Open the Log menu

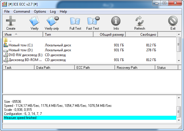[x=53, y=12]
